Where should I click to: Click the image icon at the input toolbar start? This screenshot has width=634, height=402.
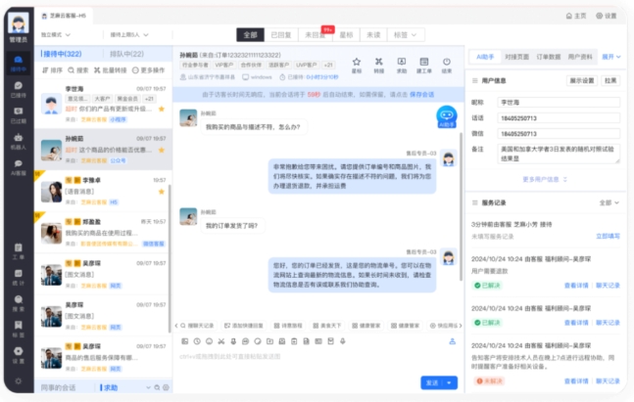pos(185,341)
